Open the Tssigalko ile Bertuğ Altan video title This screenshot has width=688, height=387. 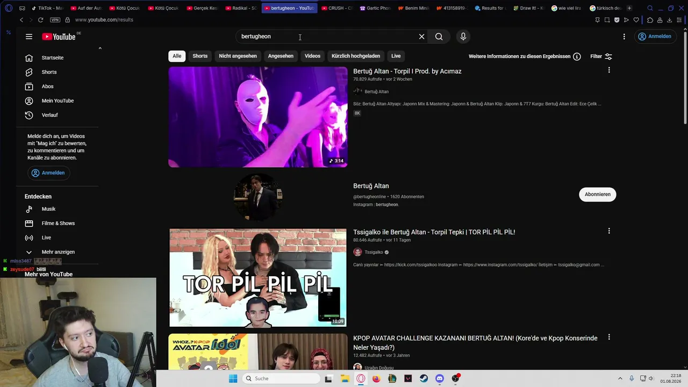click(434, 232)
